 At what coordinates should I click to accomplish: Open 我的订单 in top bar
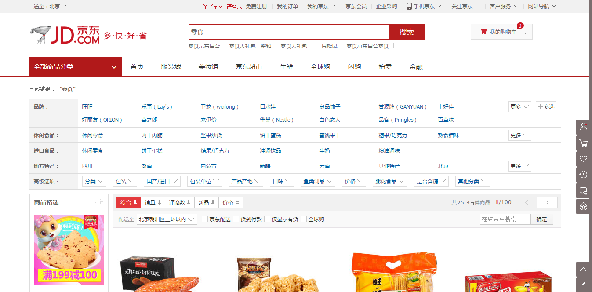287,7
